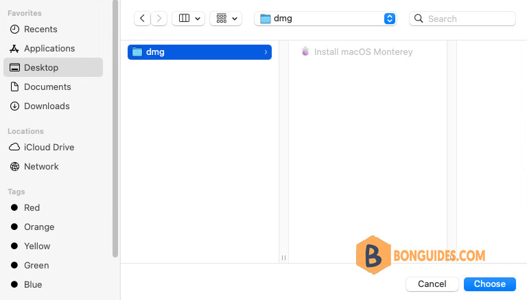Open Applications in sidebar

click(x=53, y=49)
